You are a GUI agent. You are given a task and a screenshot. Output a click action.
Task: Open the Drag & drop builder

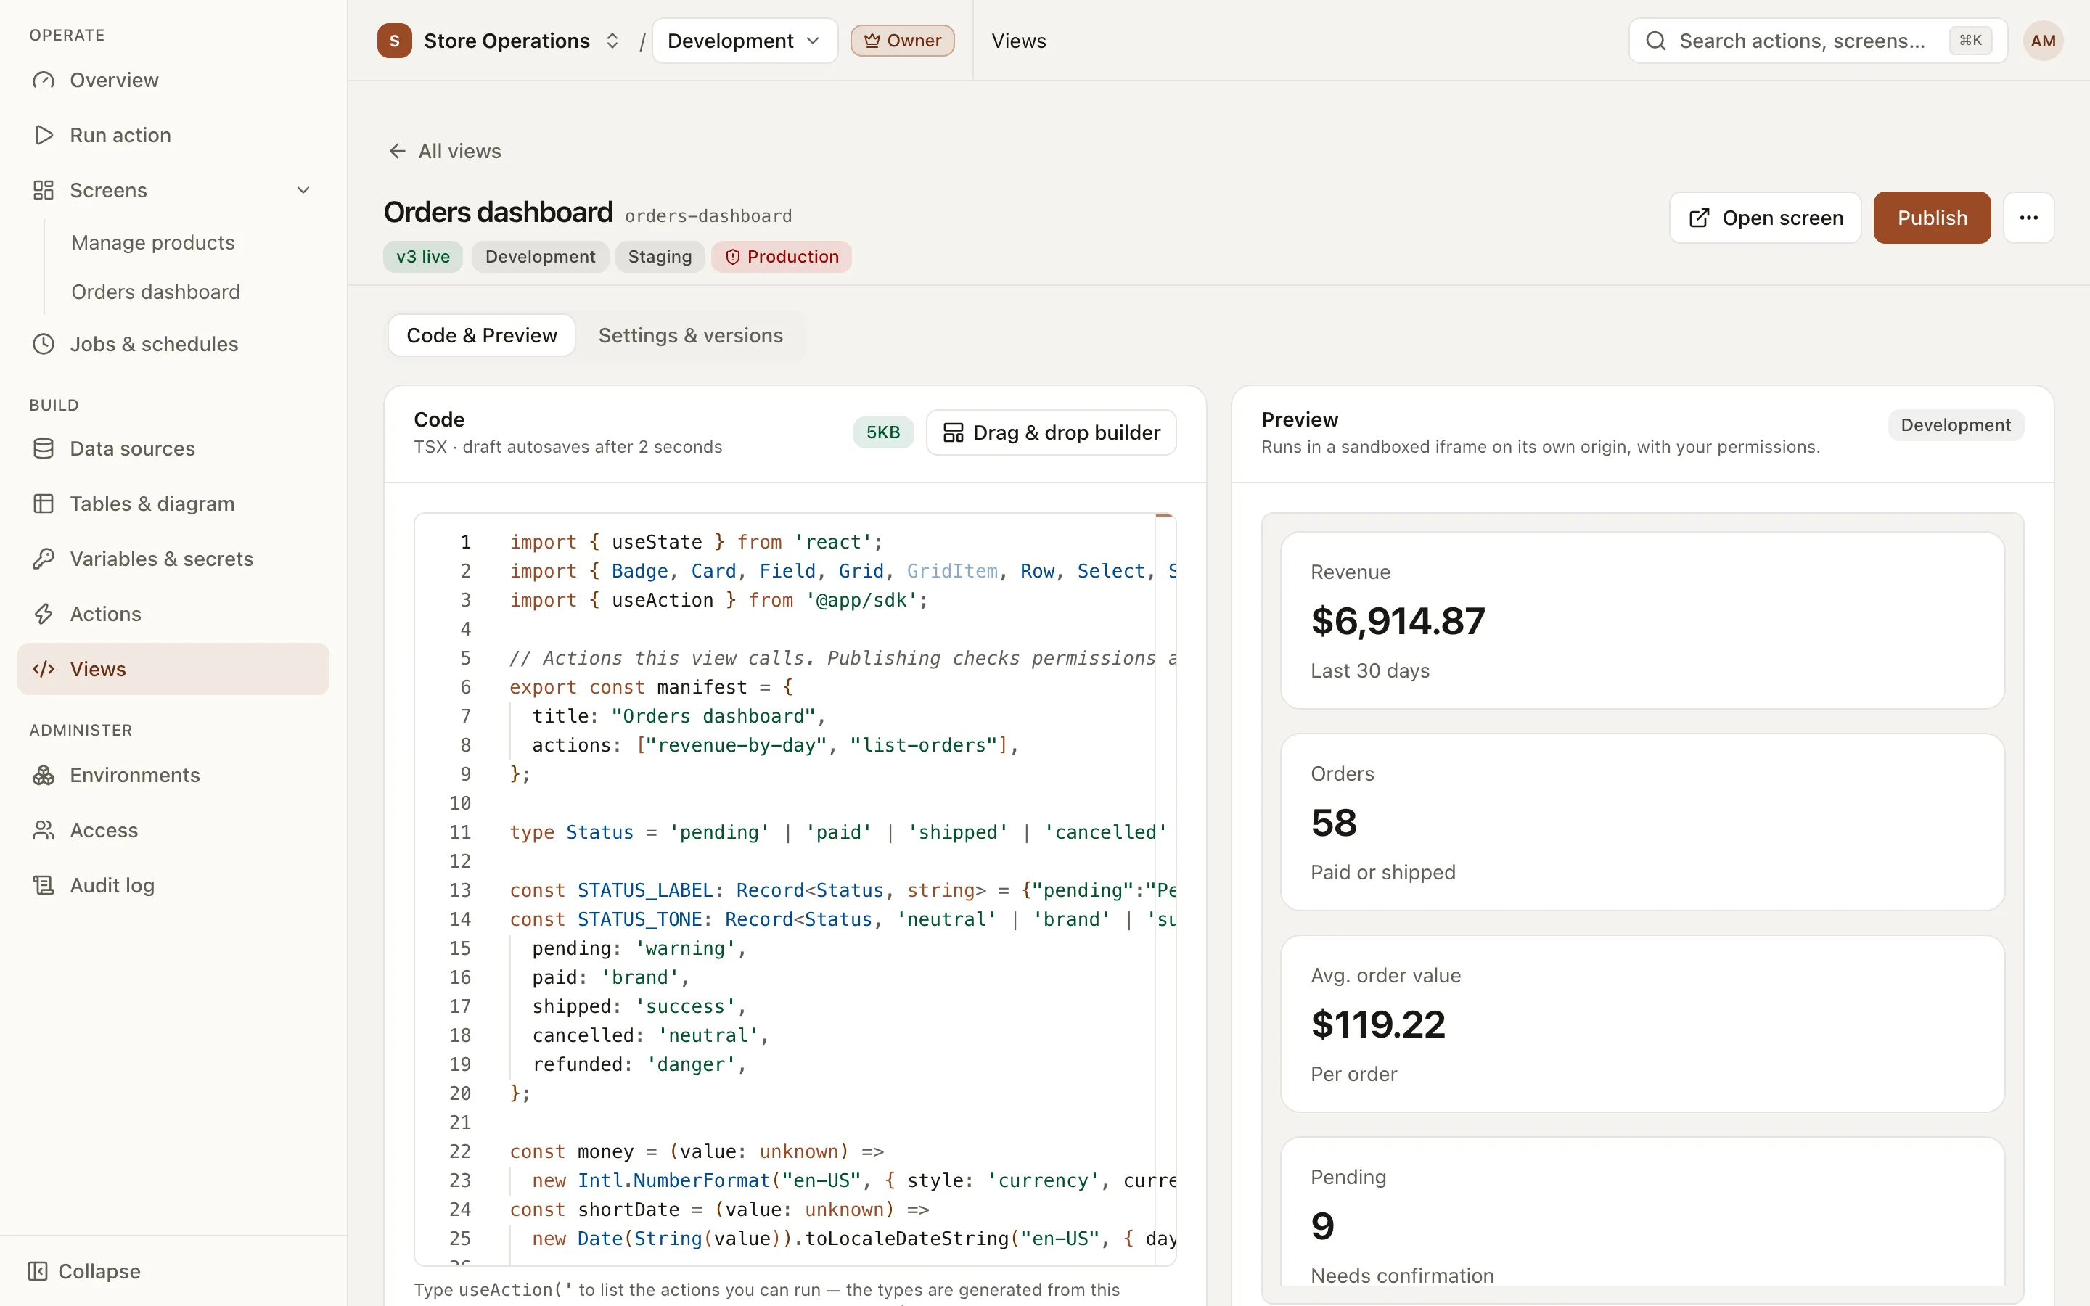point(1051,432)
